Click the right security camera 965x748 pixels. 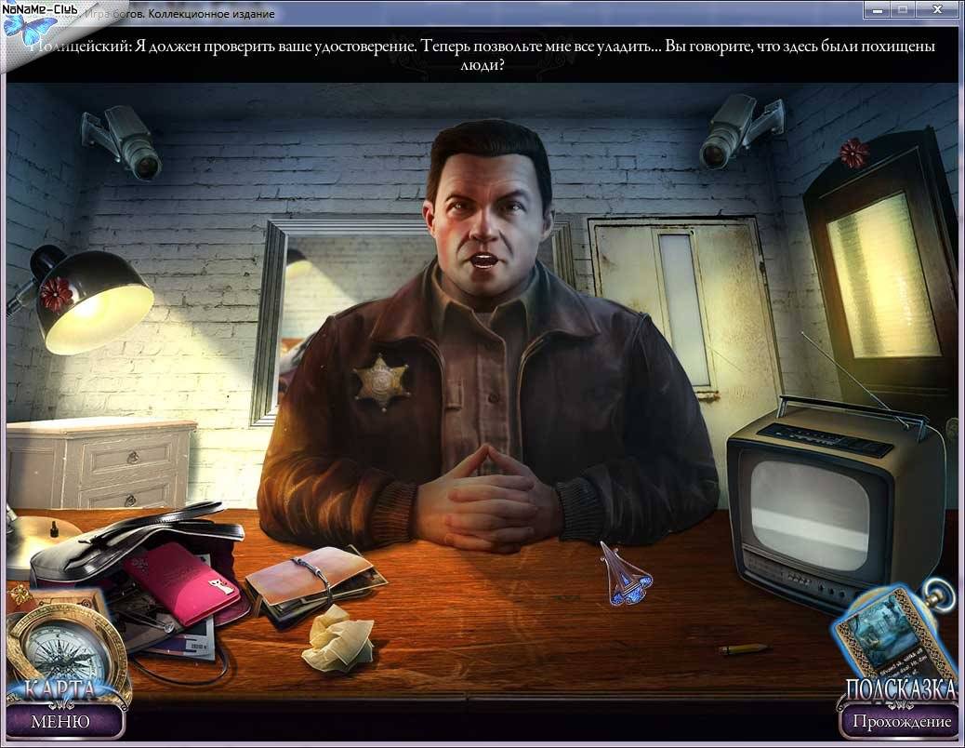click(740, 130)
